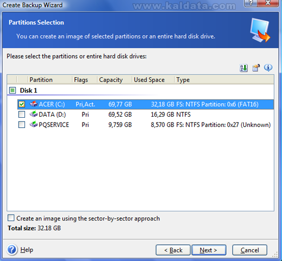Check the DATA (D:) partition checkbox
Screen dimensions: 282x261
tap(22, 115)
